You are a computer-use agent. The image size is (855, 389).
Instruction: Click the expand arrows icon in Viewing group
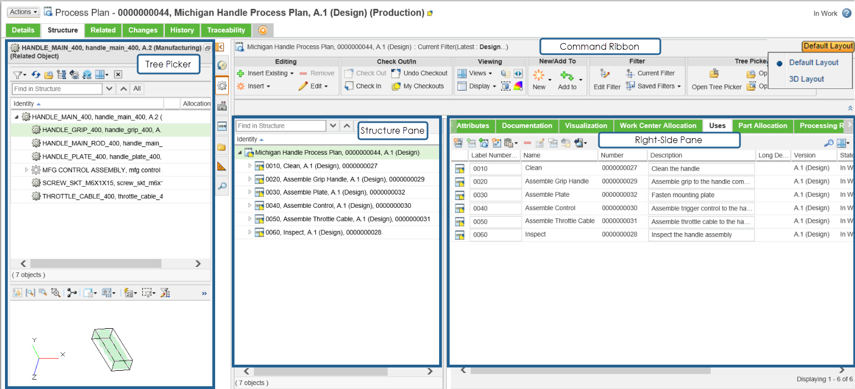click(518, 73)
